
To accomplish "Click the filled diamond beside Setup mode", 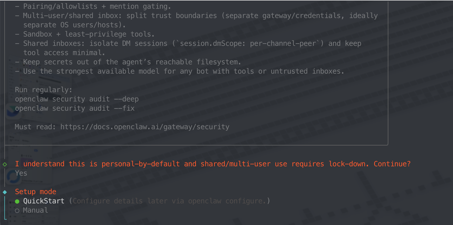I will point(5,192).
